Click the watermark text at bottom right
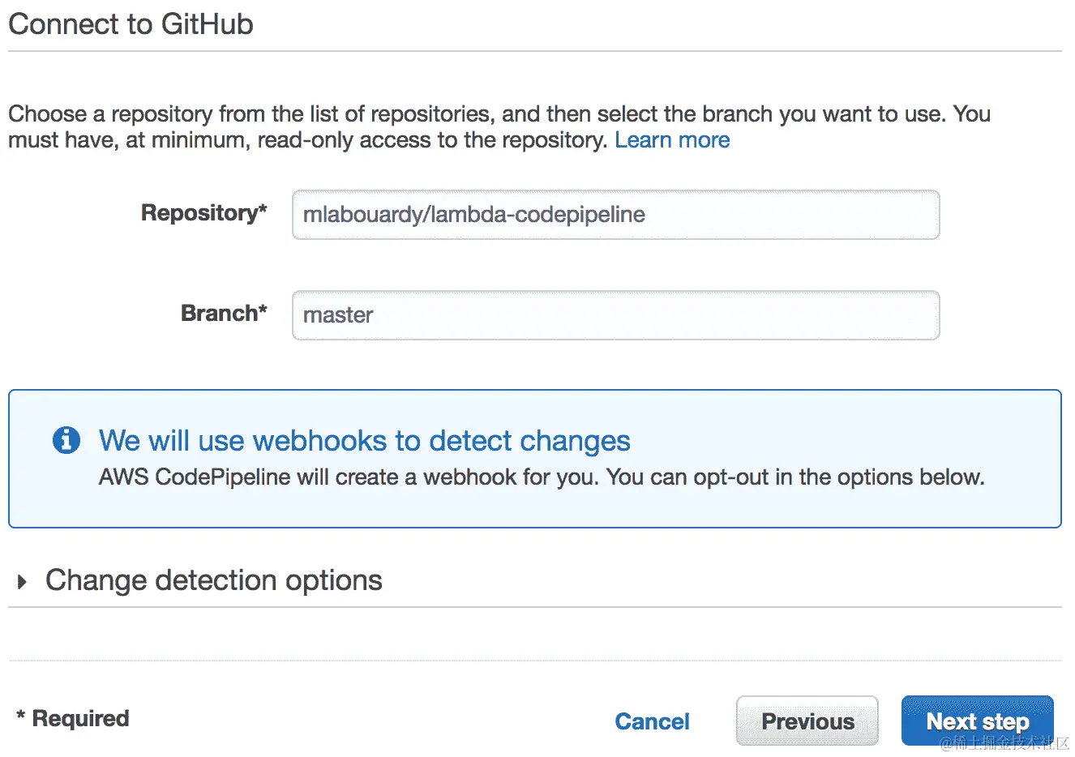Screen dimensions: 1075x757 pos(1005,744)
